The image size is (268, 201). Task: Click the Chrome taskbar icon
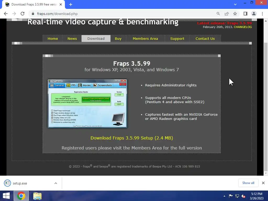point(21,196)
